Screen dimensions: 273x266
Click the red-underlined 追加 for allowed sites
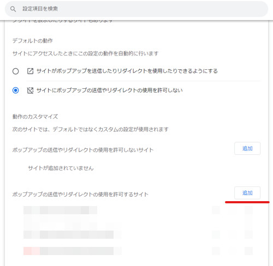247,193
